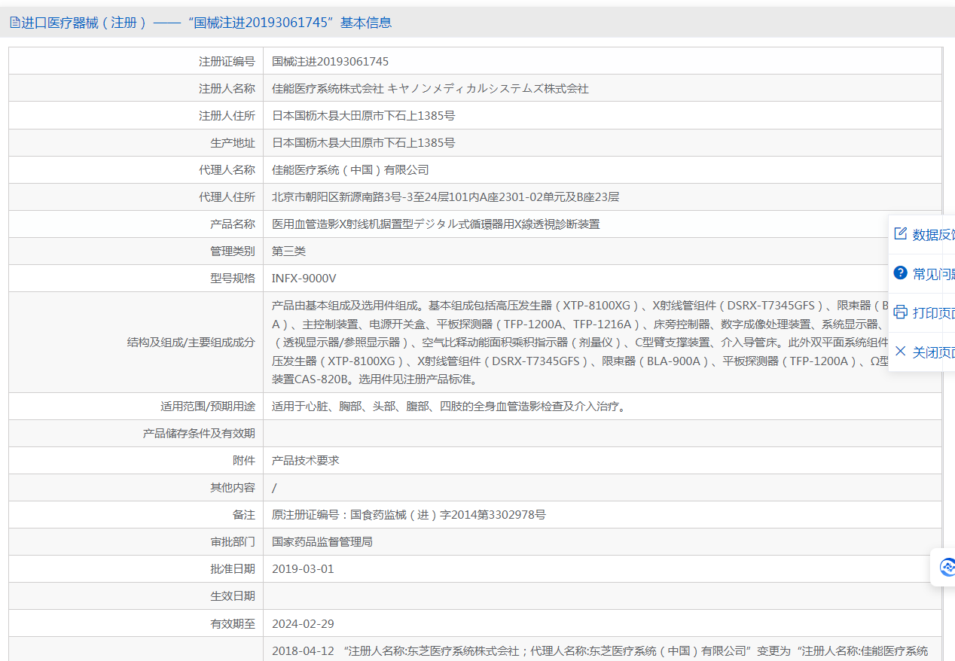The width and height of the screenshot is (955, 661).
Task: Open the 数据反馈 edit icon
Action: tap(900, 233)
